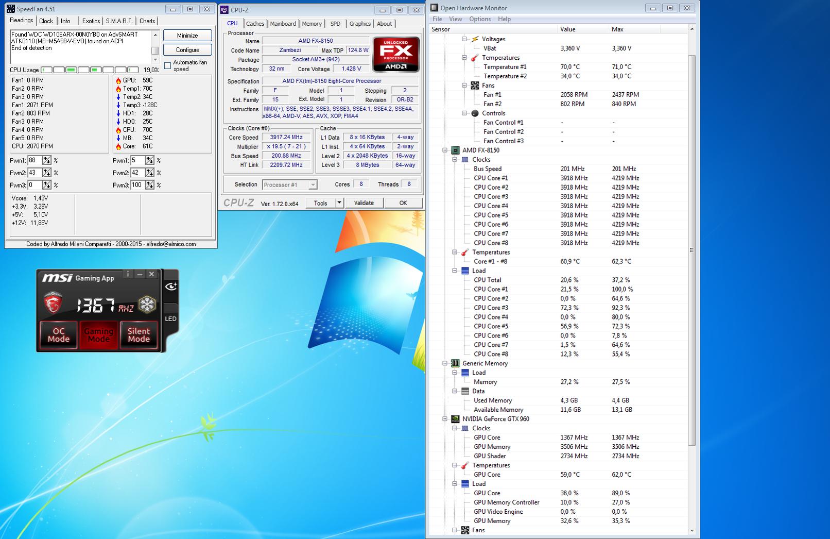The width and height of the screenshot is (830, 539).
Task: Click the green chip icon beside AMD FX-8150
Action: [455, 150]
